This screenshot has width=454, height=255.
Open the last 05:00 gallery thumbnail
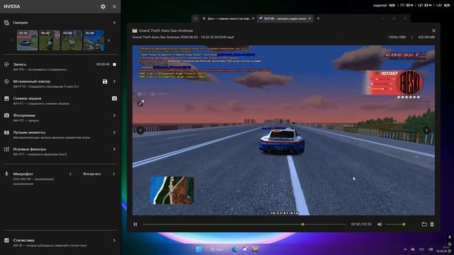click(x=94, y=40)
